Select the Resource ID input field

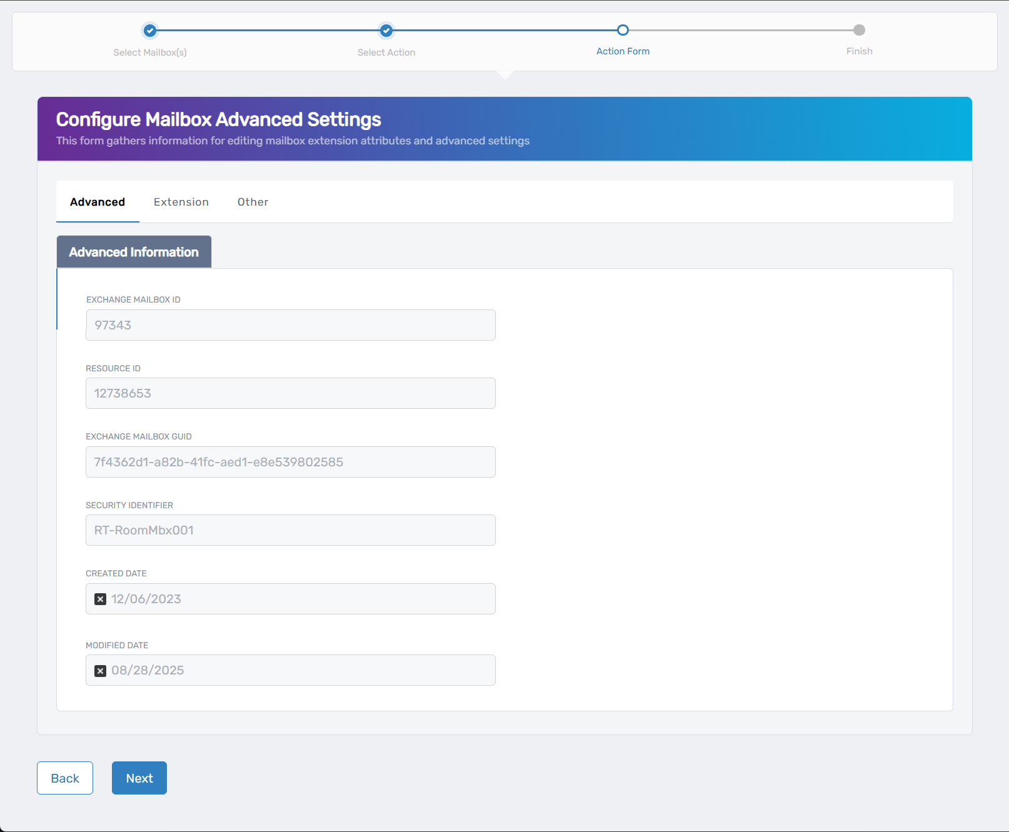click(290, 393)
